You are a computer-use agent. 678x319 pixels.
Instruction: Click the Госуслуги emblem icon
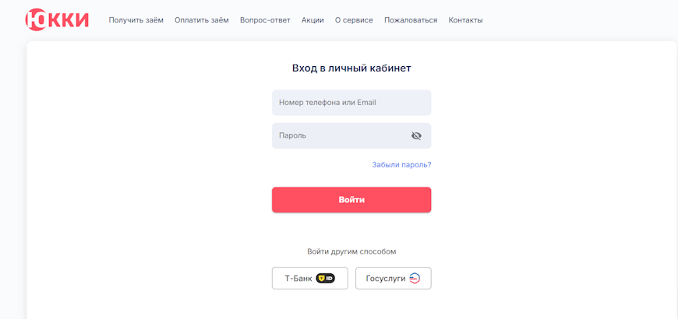(415, 278)
